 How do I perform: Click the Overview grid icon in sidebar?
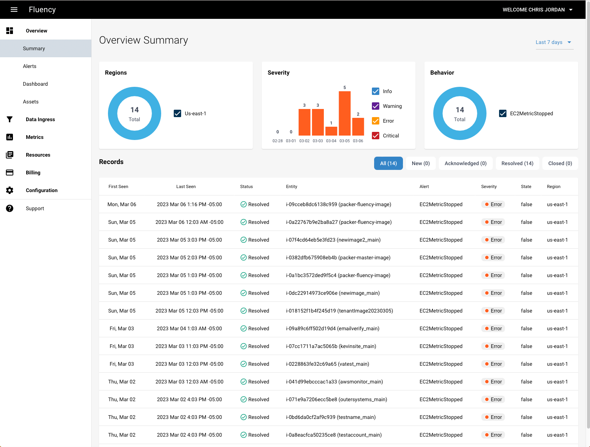click(10, 31)
